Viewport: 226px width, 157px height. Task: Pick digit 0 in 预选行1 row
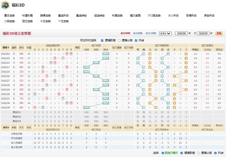coord(35,112)
